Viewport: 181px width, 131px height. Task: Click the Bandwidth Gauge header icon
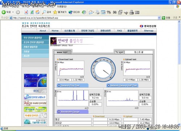point(59,112)
